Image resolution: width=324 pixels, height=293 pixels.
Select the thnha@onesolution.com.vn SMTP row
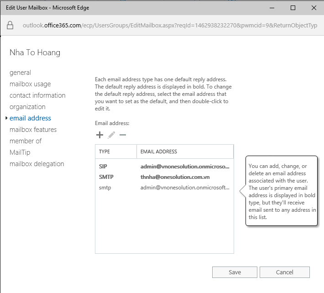coord(164,177)
